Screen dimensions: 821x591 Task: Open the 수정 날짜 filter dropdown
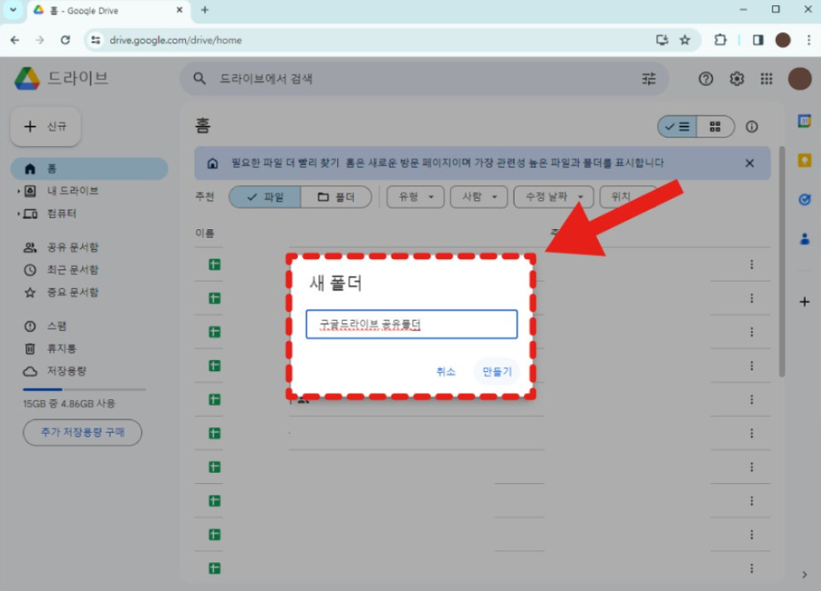(x=554, y=197)
